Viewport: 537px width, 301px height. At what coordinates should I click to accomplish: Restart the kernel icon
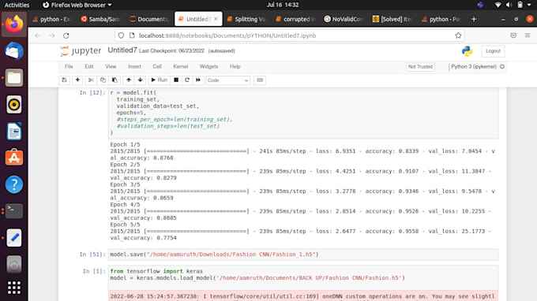coord(187,80)
